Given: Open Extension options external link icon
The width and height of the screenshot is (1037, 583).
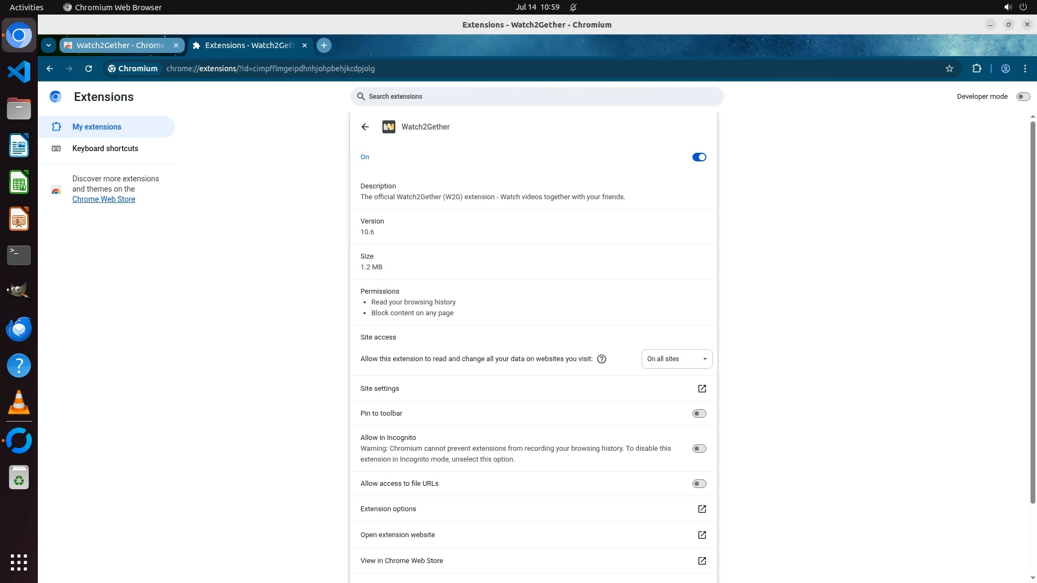Looking at the screenshot, I should tap(702, 509).
